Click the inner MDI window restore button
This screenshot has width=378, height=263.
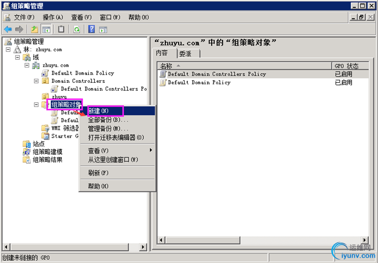[361, 17]
